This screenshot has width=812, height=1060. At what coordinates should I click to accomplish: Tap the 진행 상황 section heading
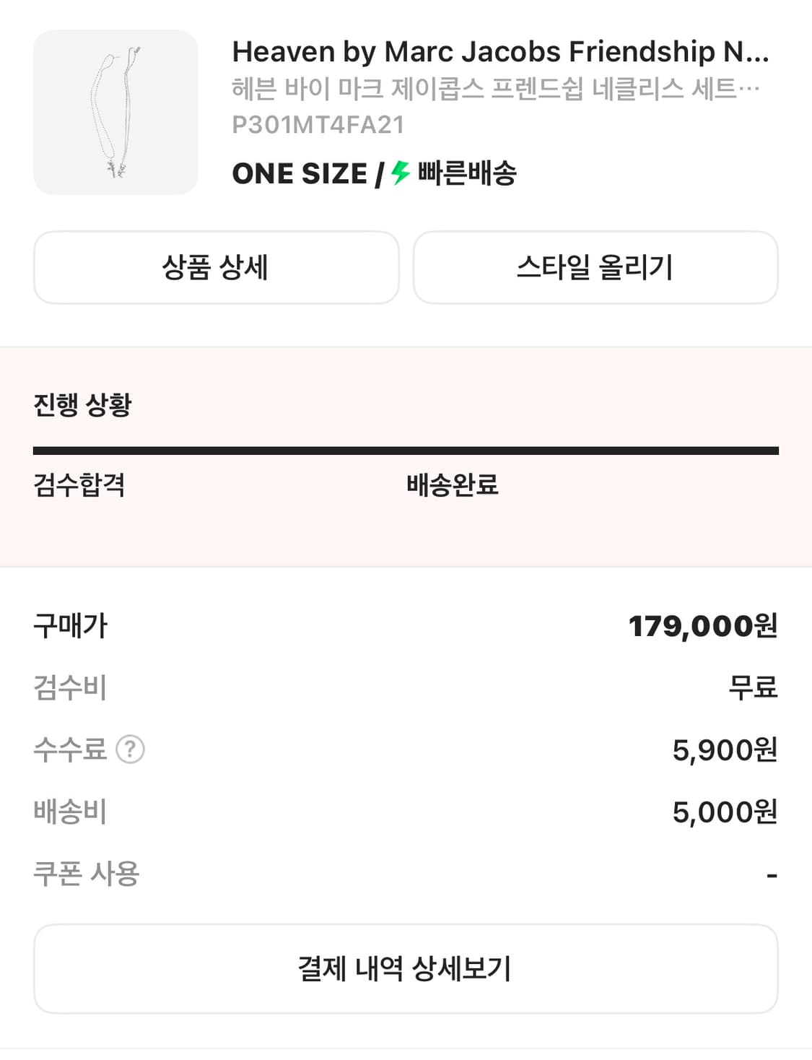coord(83,404)
